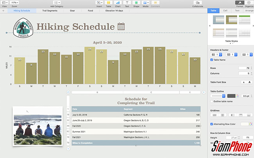Click the Shape toolbar icon

click(136, 3)
